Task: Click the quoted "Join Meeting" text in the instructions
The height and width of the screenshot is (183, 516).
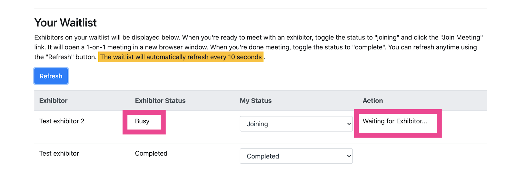Action: pyautogui.click(x=461, y=37)
